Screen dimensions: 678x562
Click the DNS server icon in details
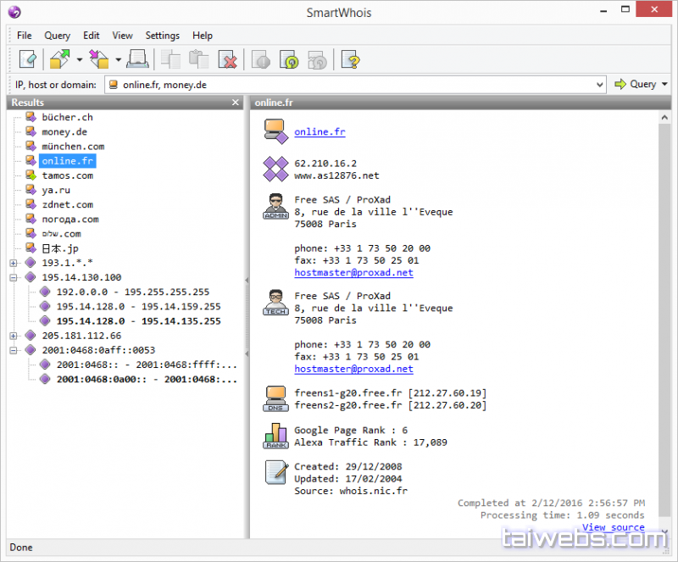275,398
